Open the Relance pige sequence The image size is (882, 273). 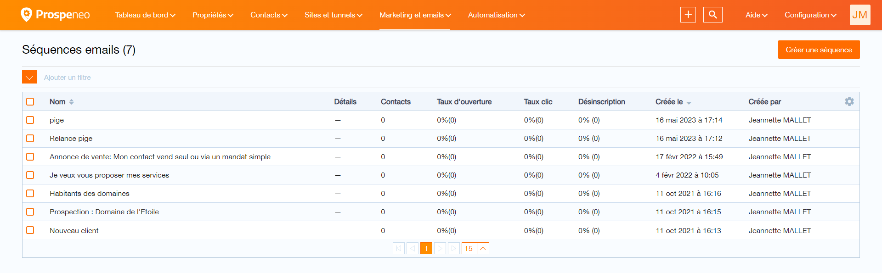click(71, 139)
